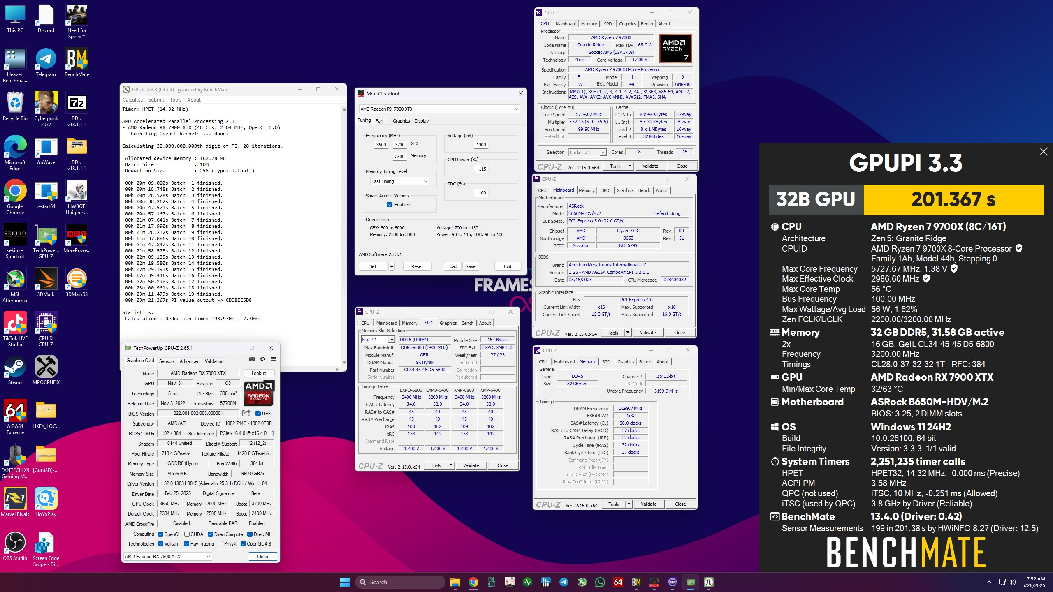Click the taskbar Search box

(x=400, y=582)
